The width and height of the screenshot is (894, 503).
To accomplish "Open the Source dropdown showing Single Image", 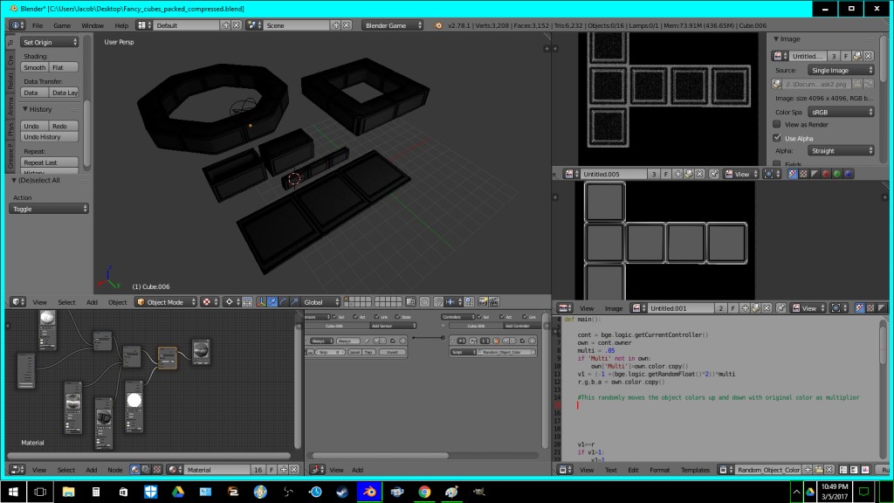I will click(x=841, y=70).
